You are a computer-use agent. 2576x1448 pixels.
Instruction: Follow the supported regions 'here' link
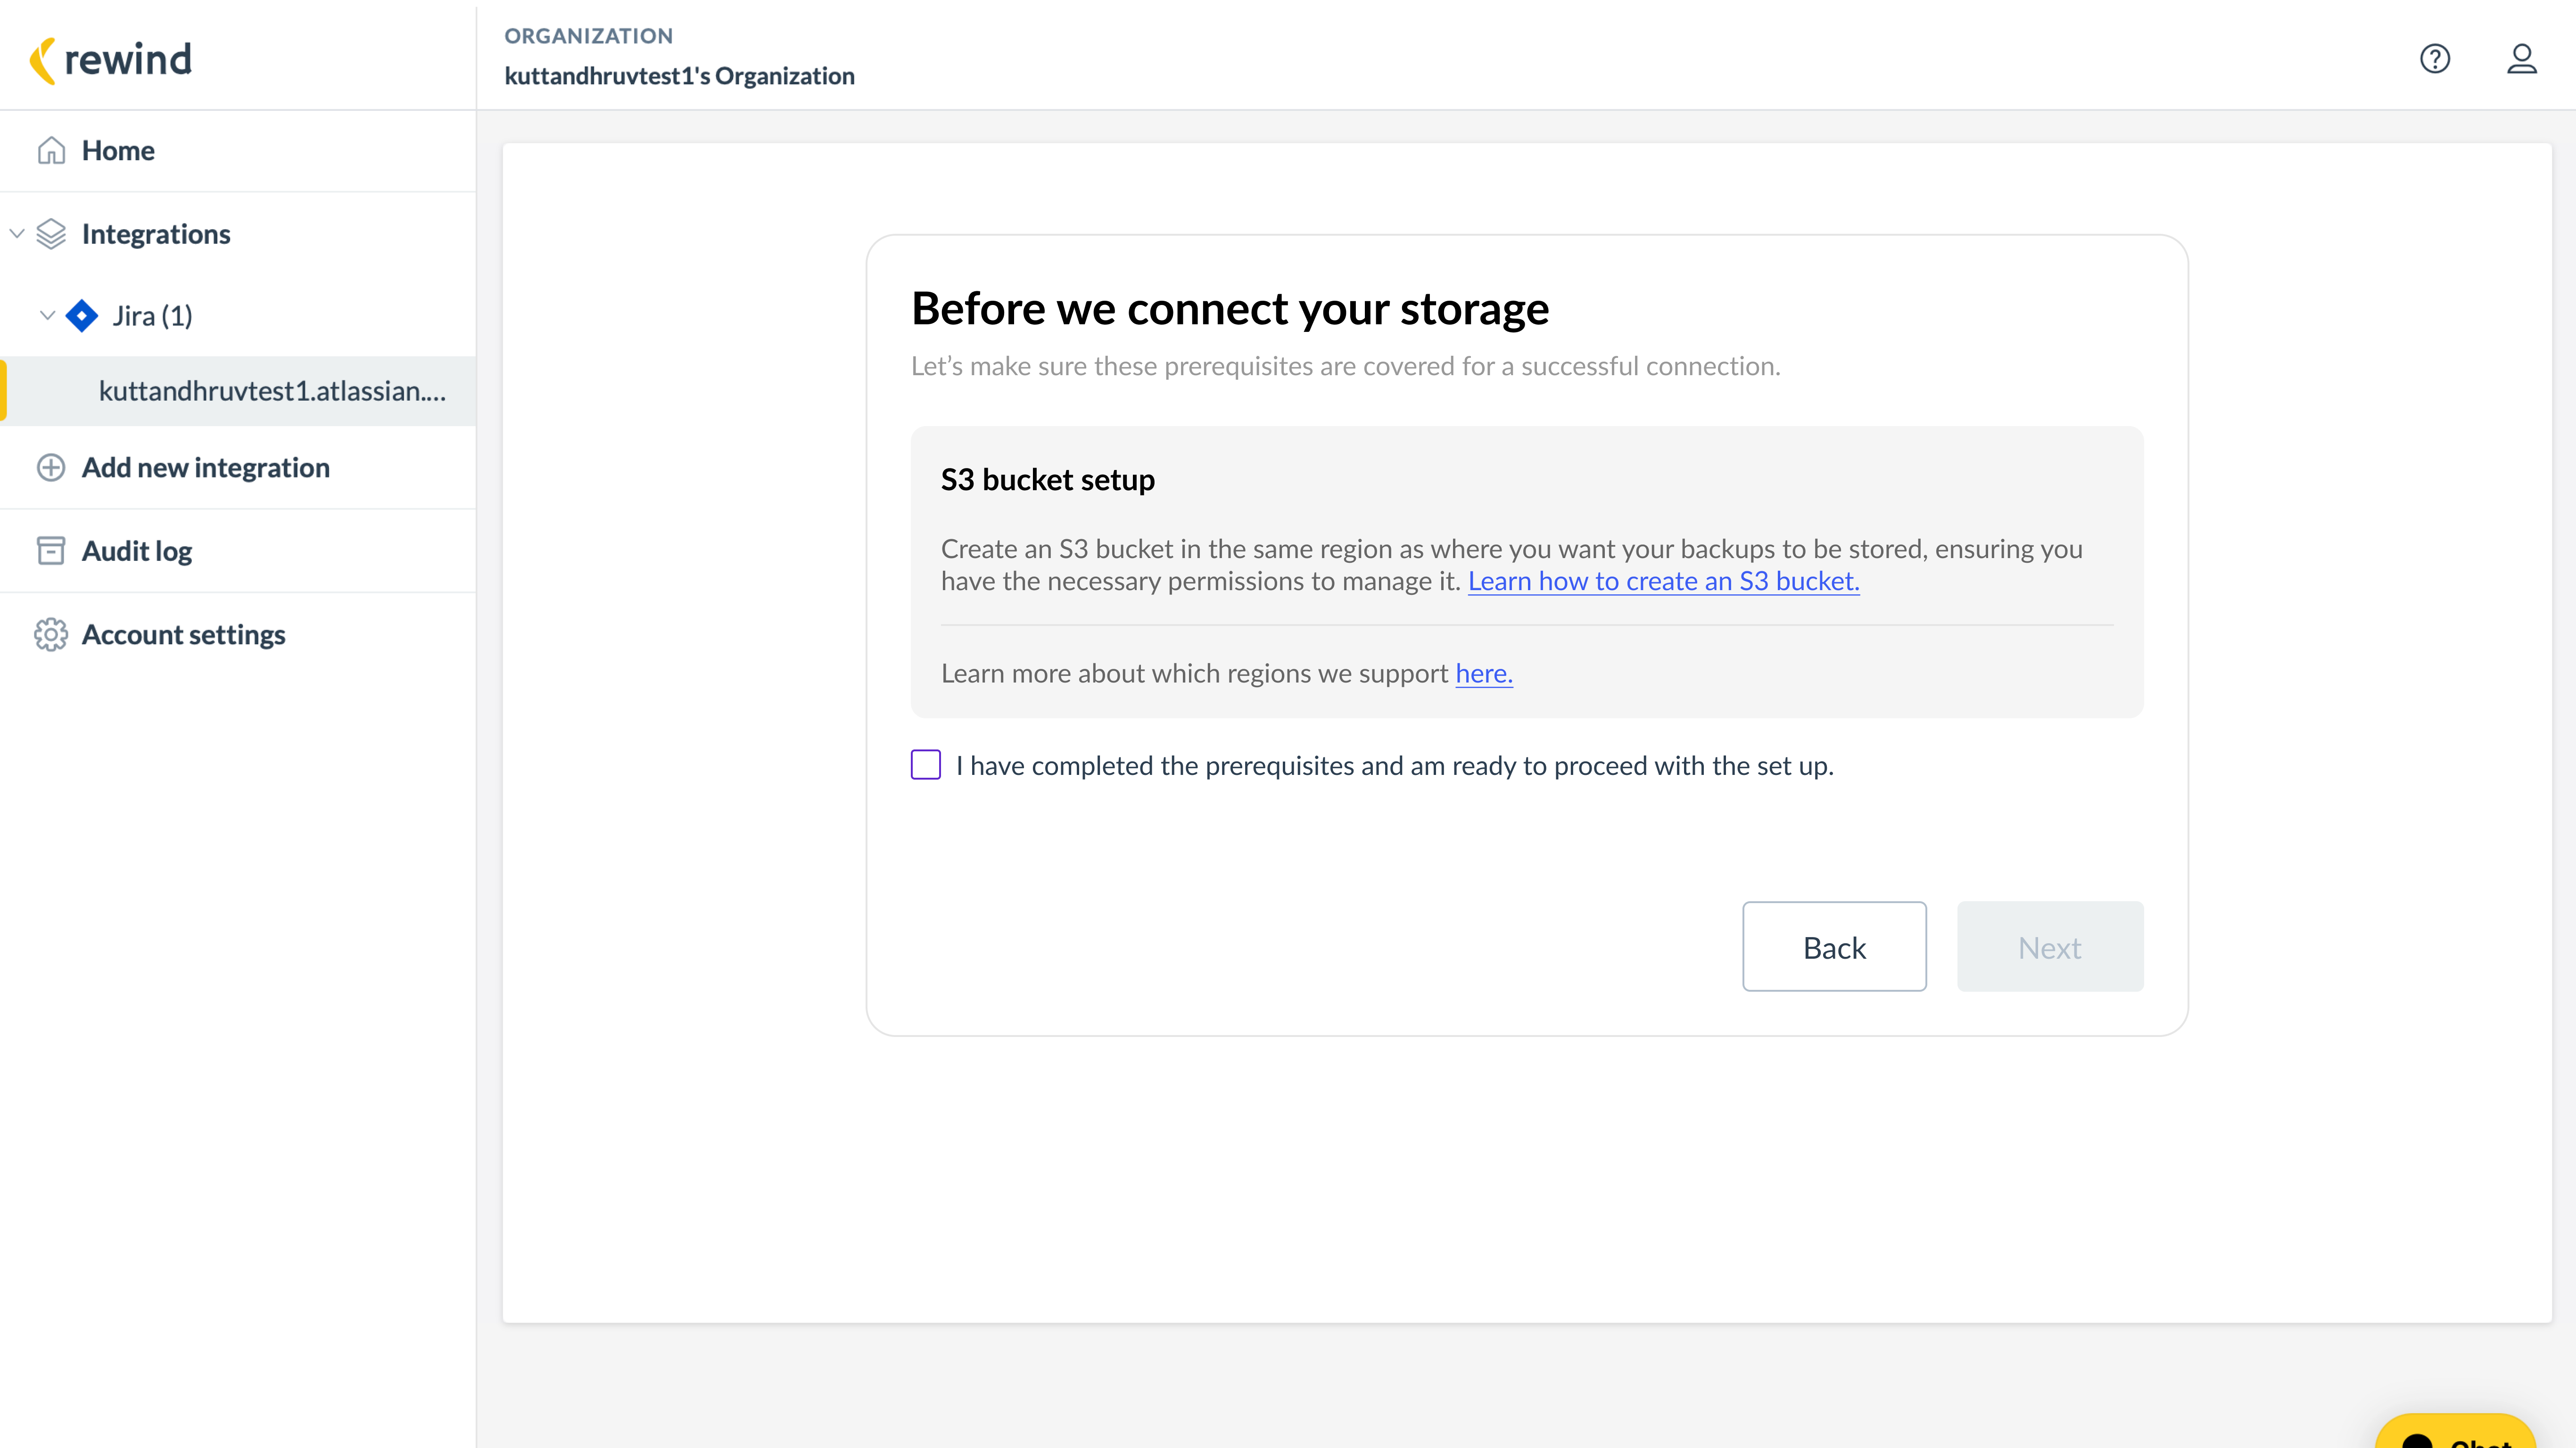click(x=1483, y=673)
